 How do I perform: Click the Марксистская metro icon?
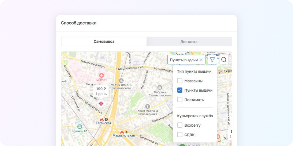pos(122,132)
